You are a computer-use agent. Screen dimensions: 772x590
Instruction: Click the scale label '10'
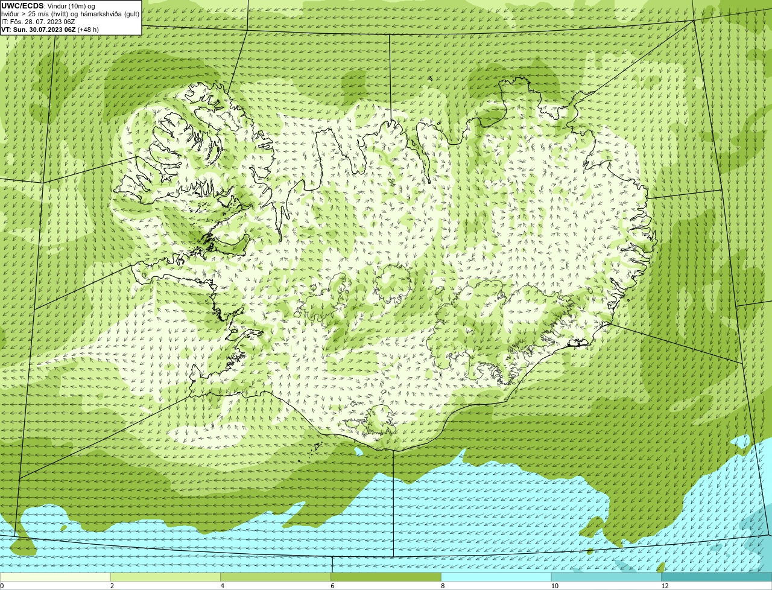click(554, 586)
